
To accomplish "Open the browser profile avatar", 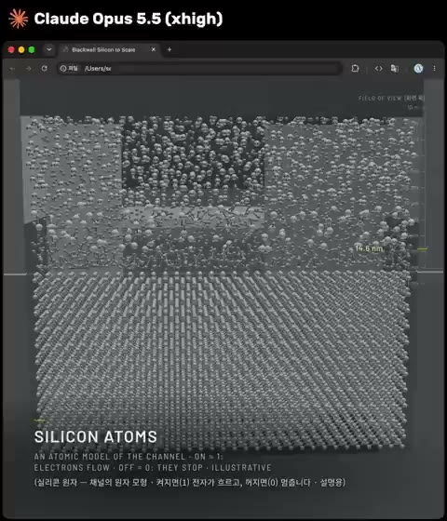I will [x=418, y=69].
